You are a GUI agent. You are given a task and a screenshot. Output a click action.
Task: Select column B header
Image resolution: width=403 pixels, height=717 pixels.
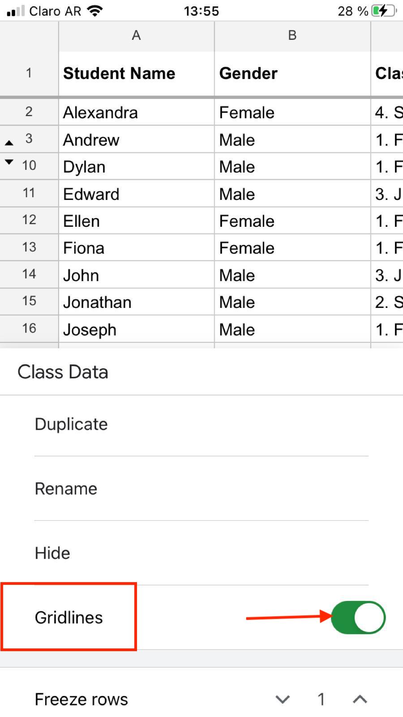(x=292, y=35)
